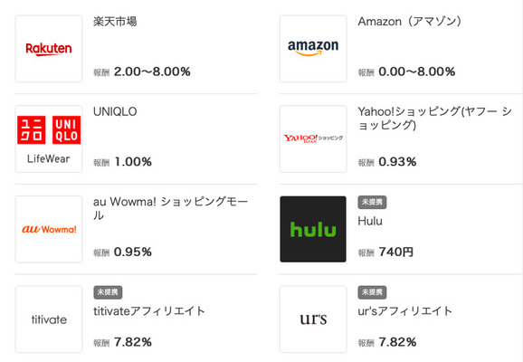523x362 pixels.
Task: Click the Rakuten logo thumbnail
Action: [x=49, y=49]
